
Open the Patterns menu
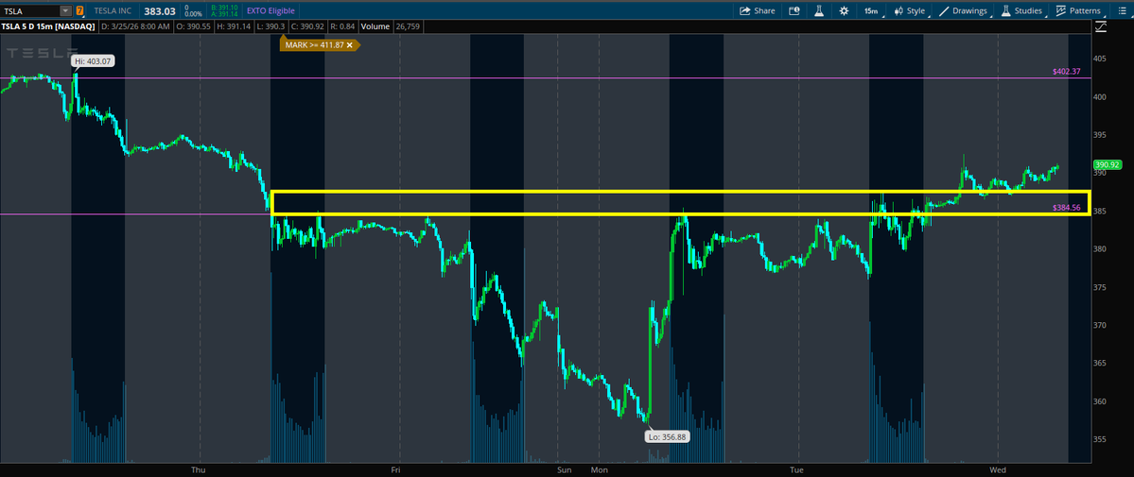tap(1078, 10)
